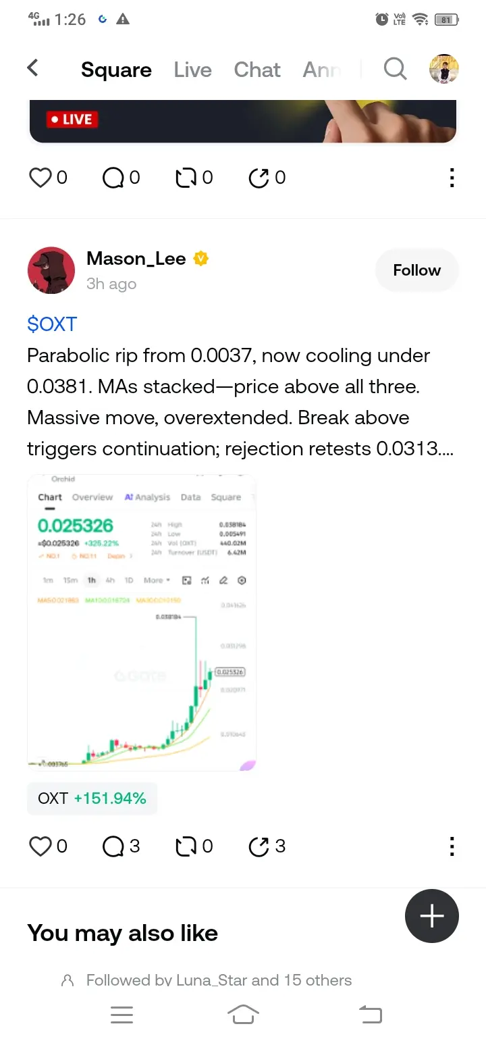Image resolution: width=486 pixels, height=1043 pixels.
Task: Tap the floating plus create button
Action: (x=432, y=916)
